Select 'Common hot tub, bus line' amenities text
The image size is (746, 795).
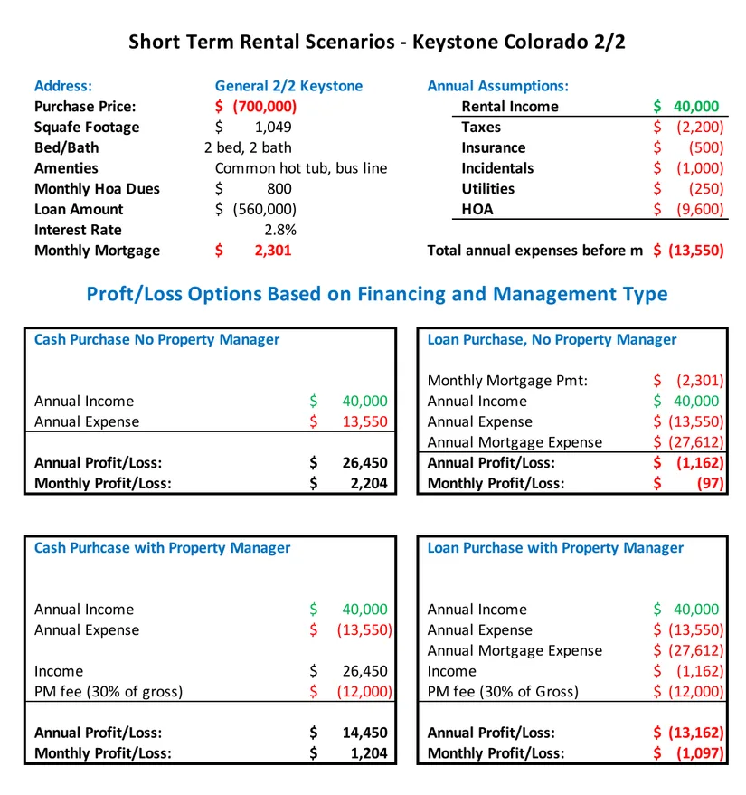coord(301,168)
